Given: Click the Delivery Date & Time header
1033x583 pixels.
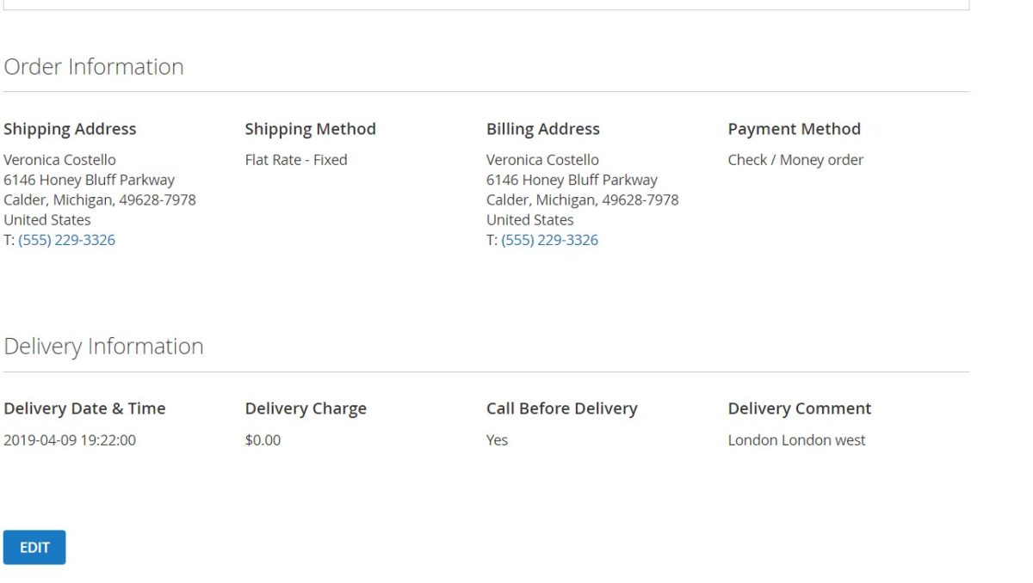Looking at the screenshot, I should (x=84, y=408).
